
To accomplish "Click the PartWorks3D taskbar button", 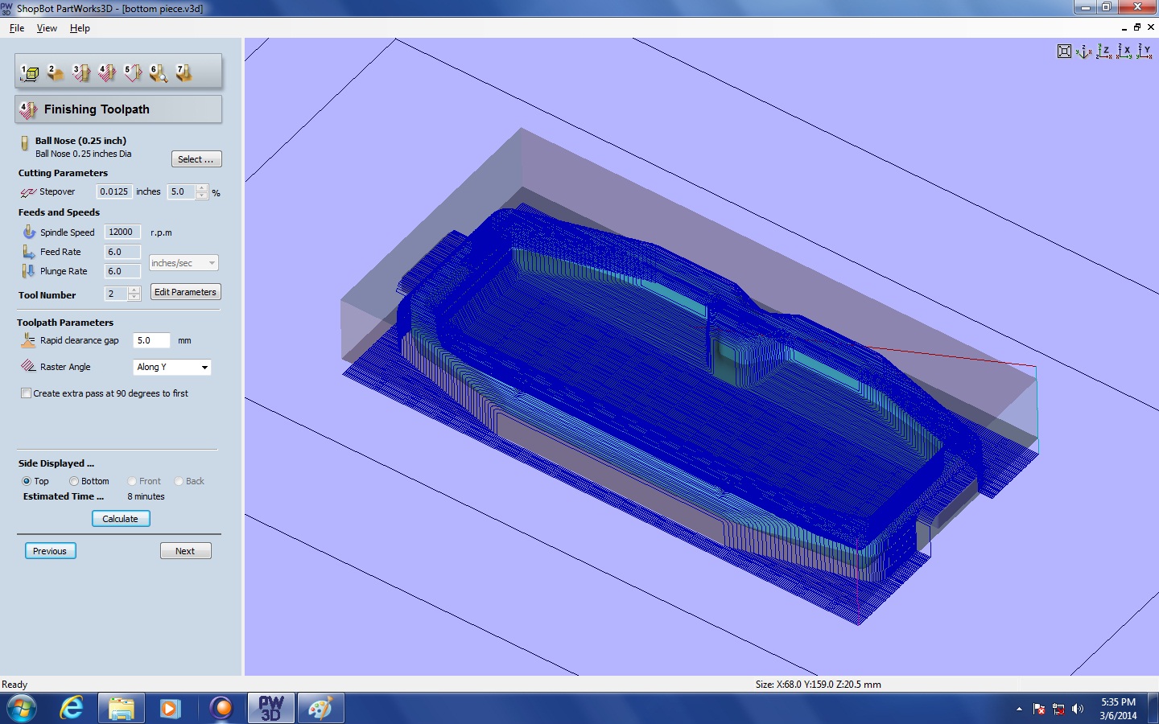I will (x=270, y=708).
